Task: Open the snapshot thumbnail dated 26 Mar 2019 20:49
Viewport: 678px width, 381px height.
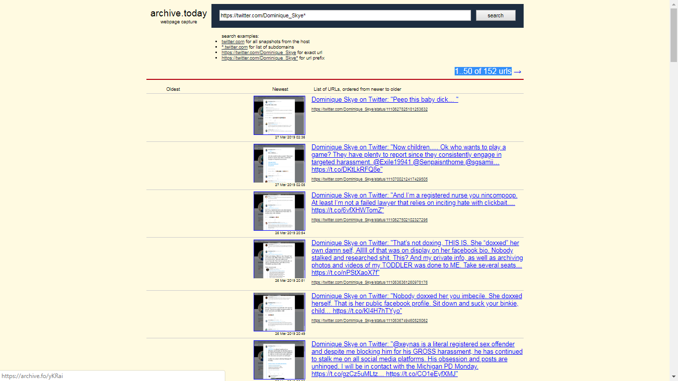Action: [279, 312]
